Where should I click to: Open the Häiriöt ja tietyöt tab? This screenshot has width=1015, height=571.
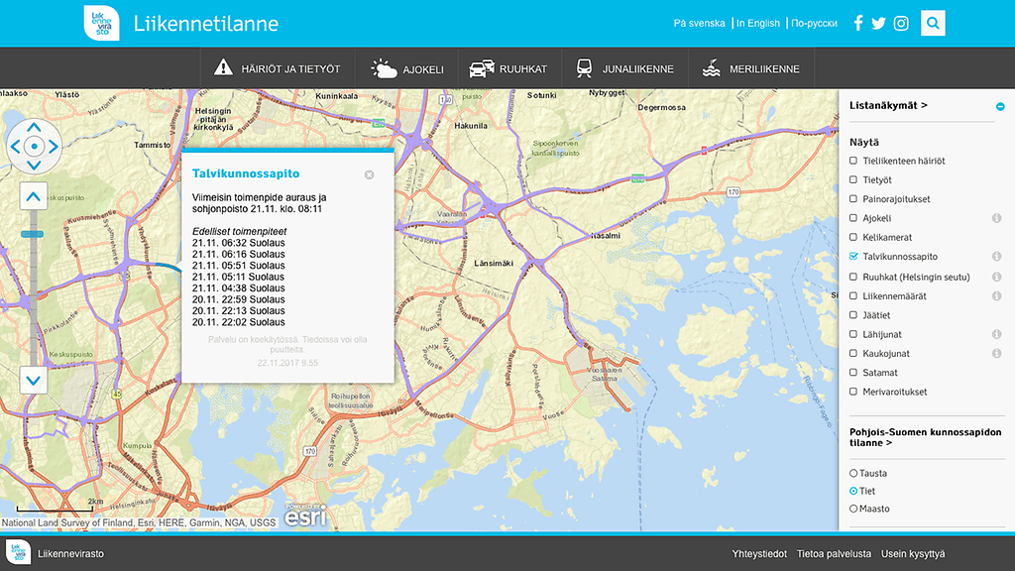click(x=277, y=69)
